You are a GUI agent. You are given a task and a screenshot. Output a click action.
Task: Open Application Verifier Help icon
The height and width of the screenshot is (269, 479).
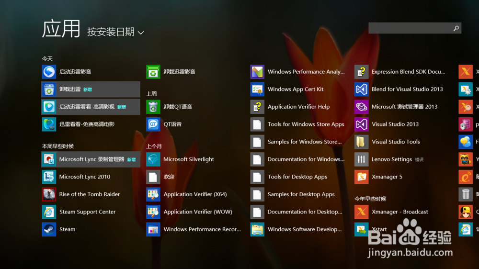pyautogui.click(x=257, y=107)
